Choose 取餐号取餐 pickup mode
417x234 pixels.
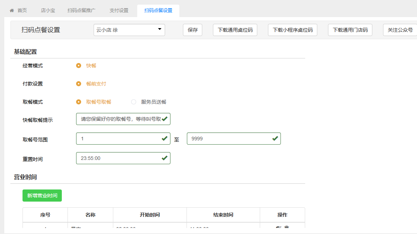pos(79,102)
